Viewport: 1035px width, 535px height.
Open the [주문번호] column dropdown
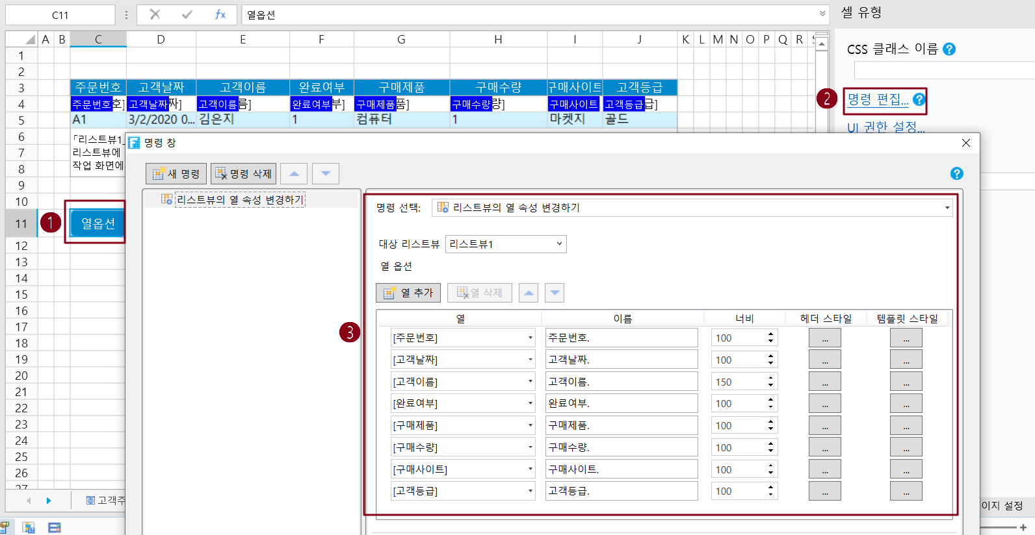point(530,338)
